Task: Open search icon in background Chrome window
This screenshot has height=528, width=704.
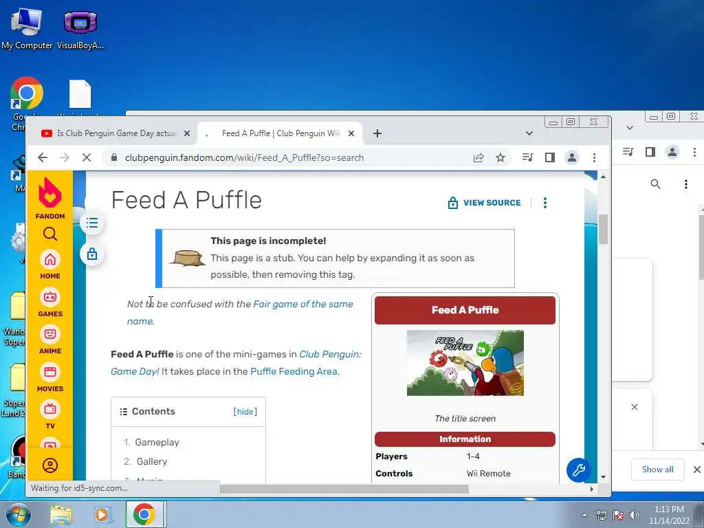Action: [x=655, y=184]
